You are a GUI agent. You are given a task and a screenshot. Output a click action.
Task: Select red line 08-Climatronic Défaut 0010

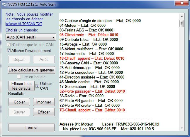point(89,35)
